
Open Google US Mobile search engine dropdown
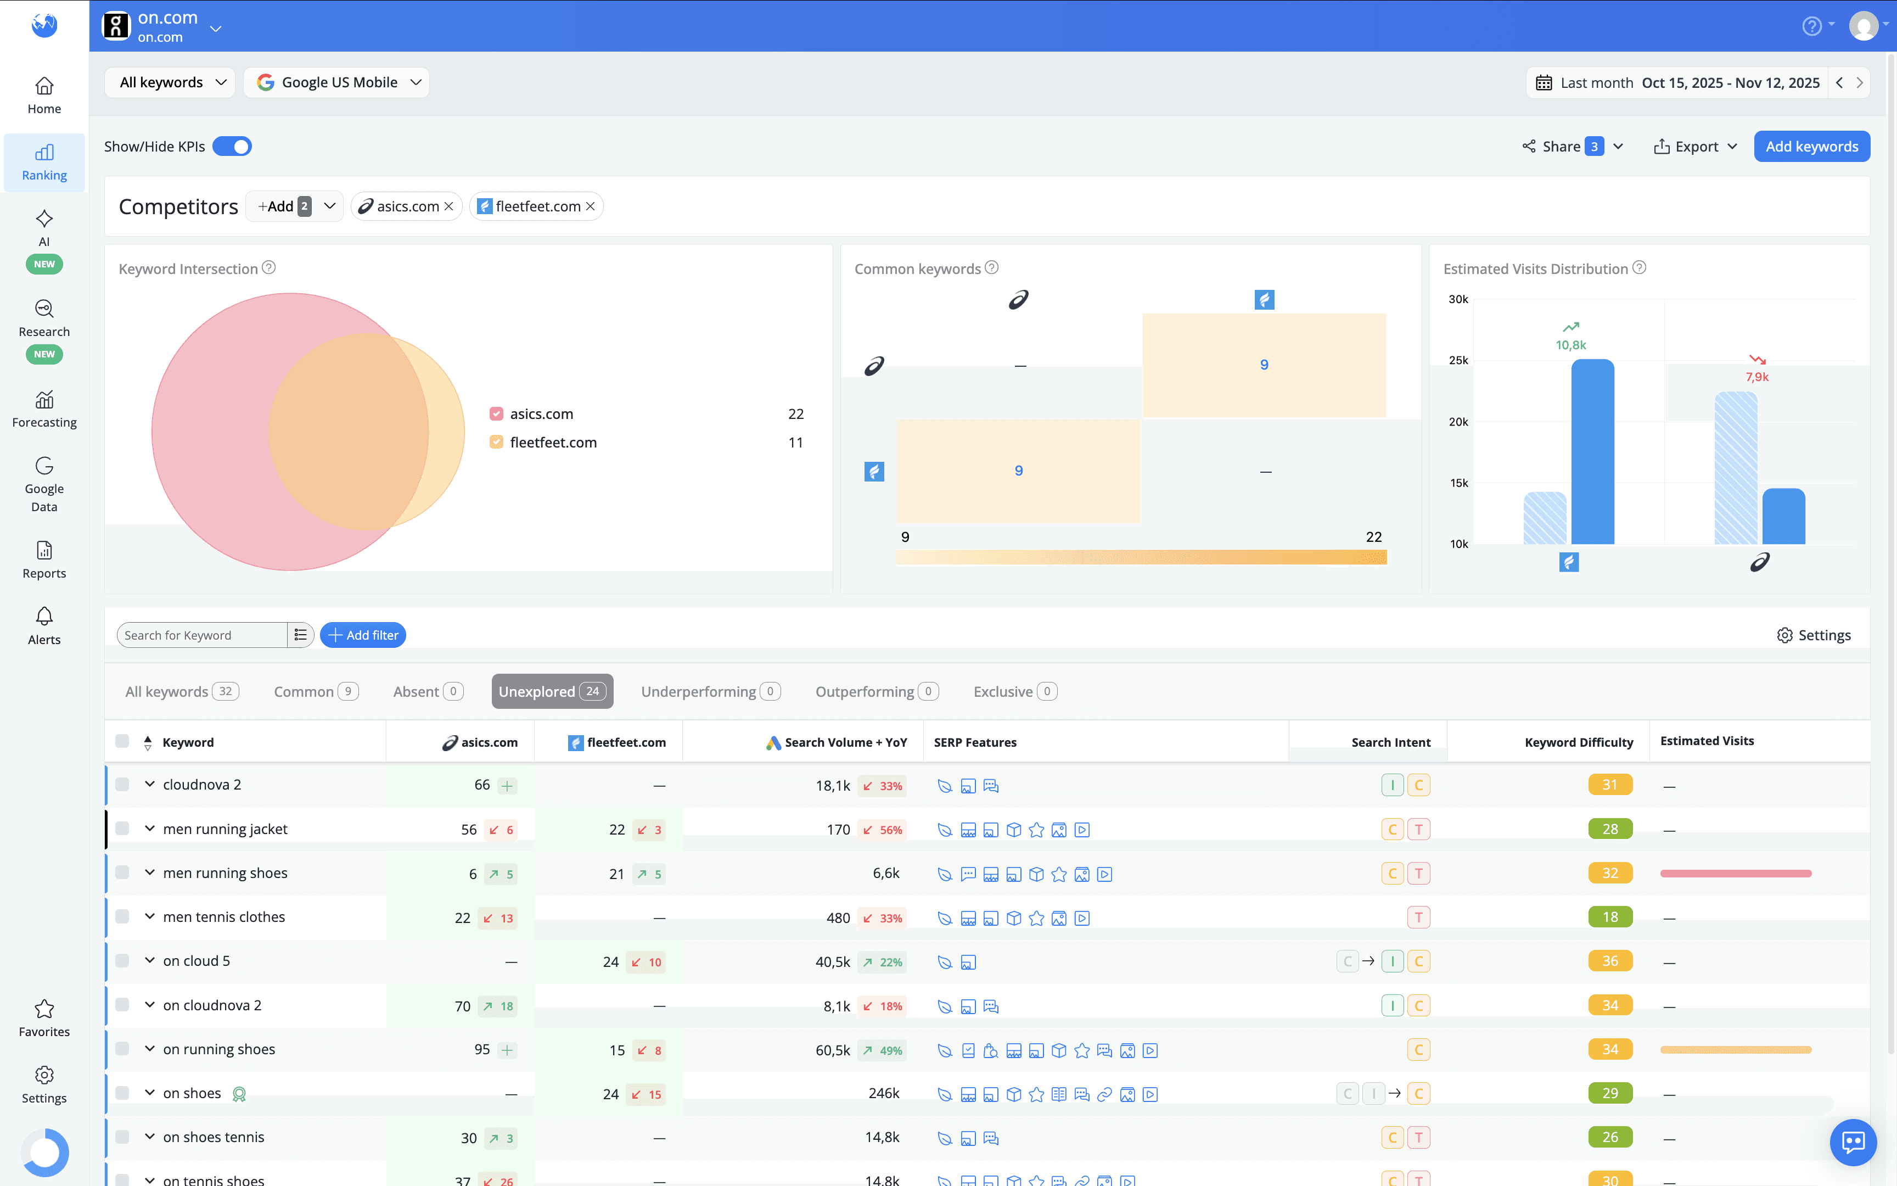click(337, 82)
